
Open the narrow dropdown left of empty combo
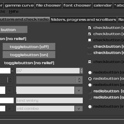[x=10, y=90]
